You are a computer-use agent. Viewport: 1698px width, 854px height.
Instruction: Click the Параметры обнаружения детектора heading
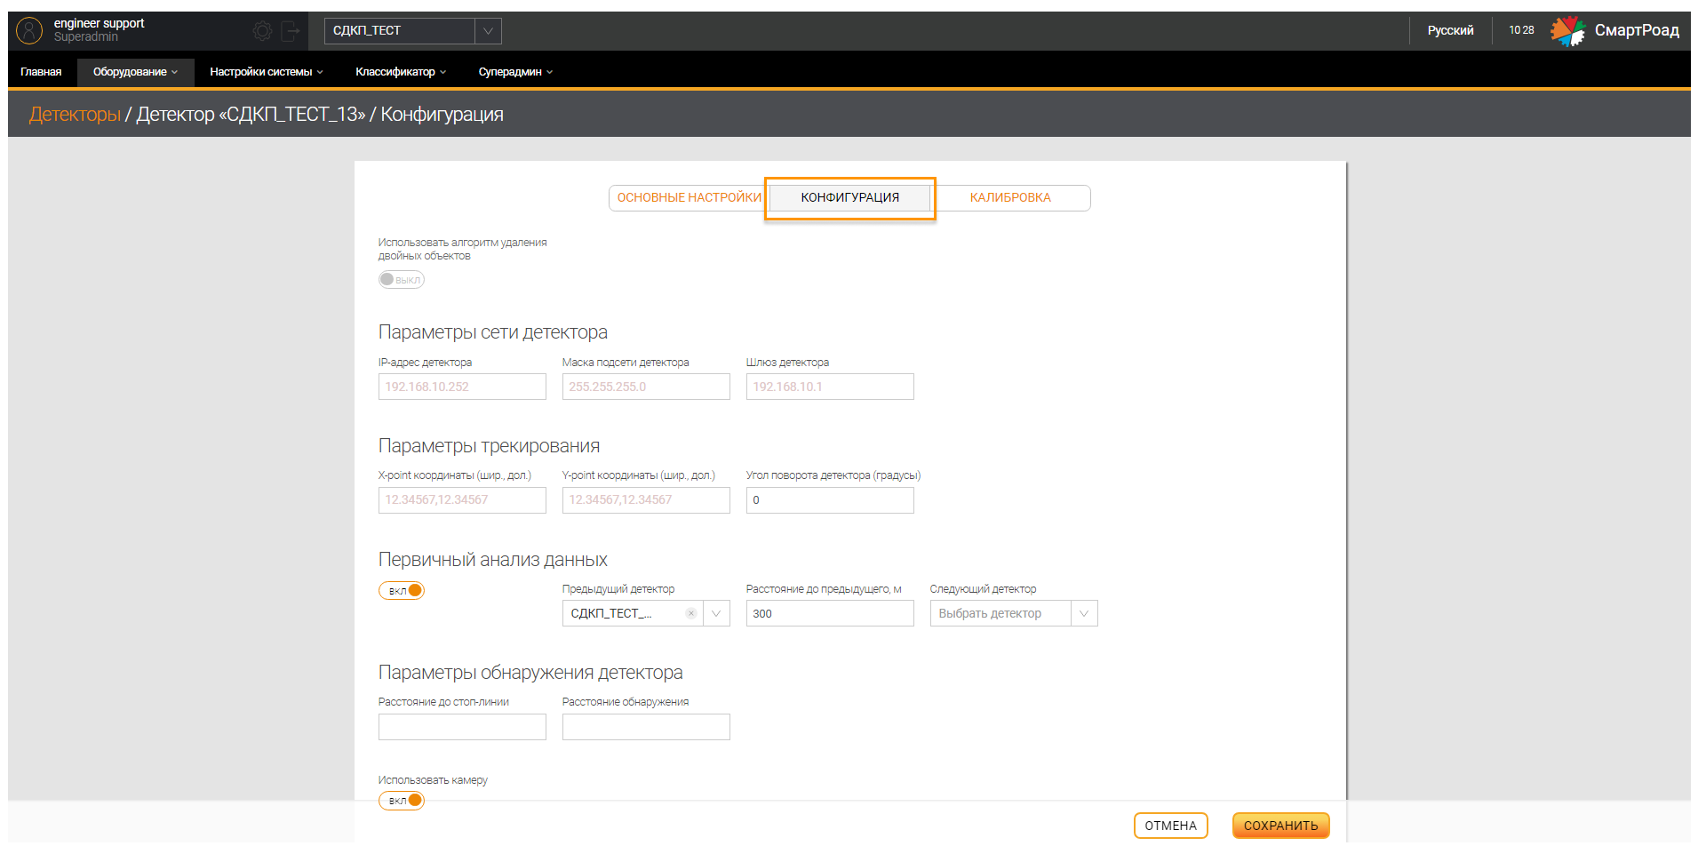(530, 673)
